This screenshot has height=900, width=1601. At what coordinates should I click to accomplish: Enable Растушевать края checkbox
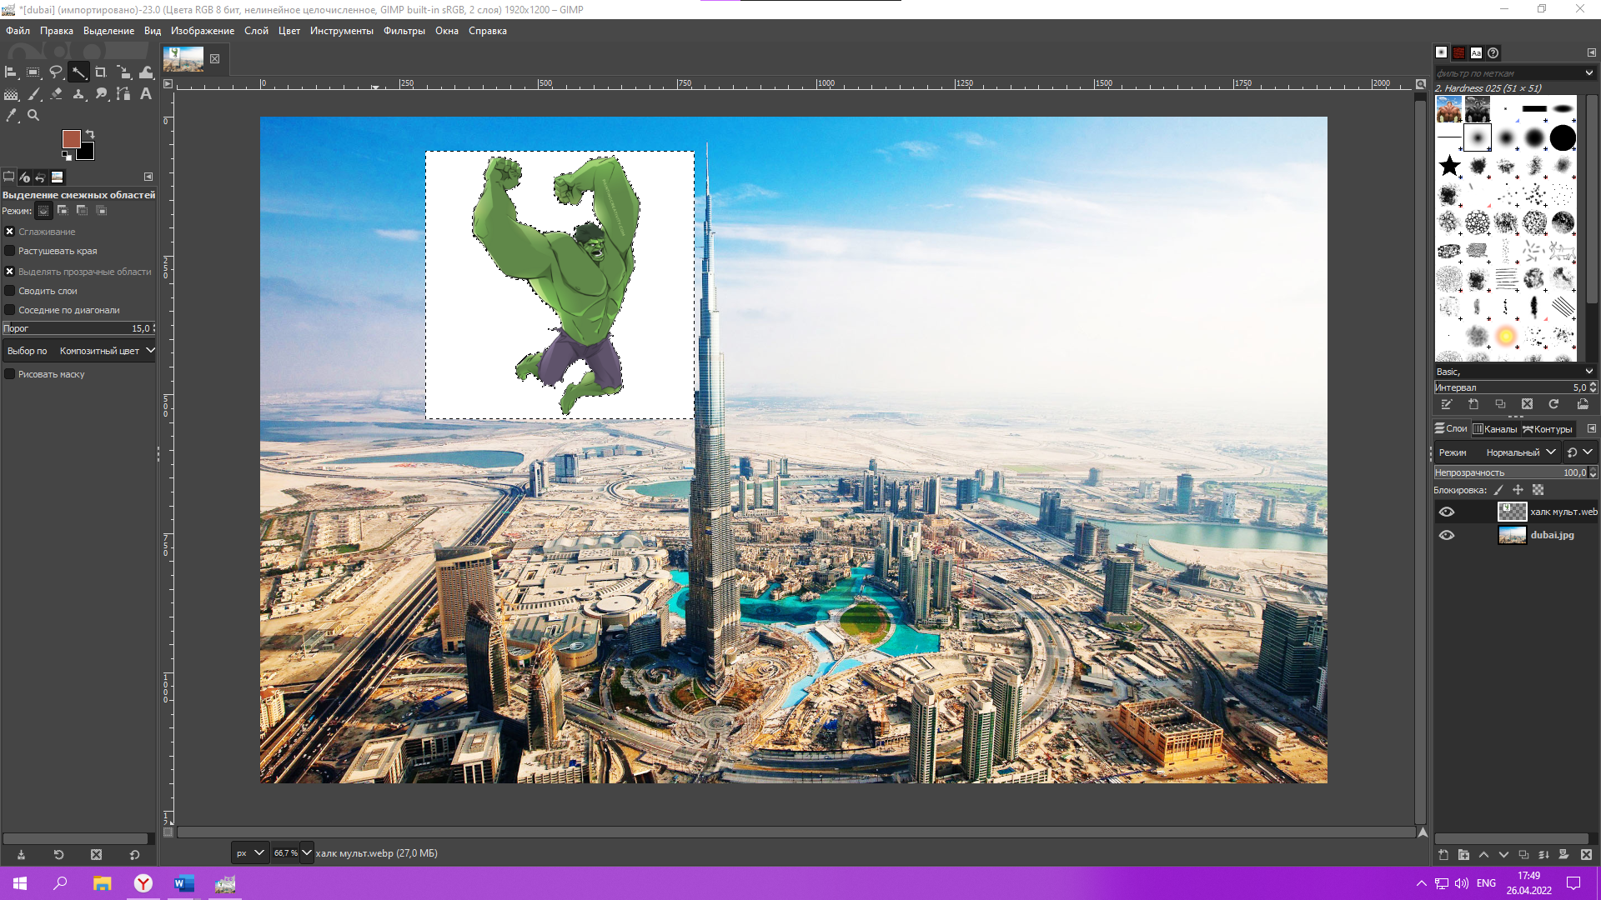click(10, 251)
